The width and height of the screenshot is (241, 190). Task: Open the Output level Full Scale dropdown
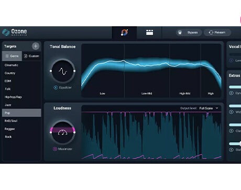209,108
